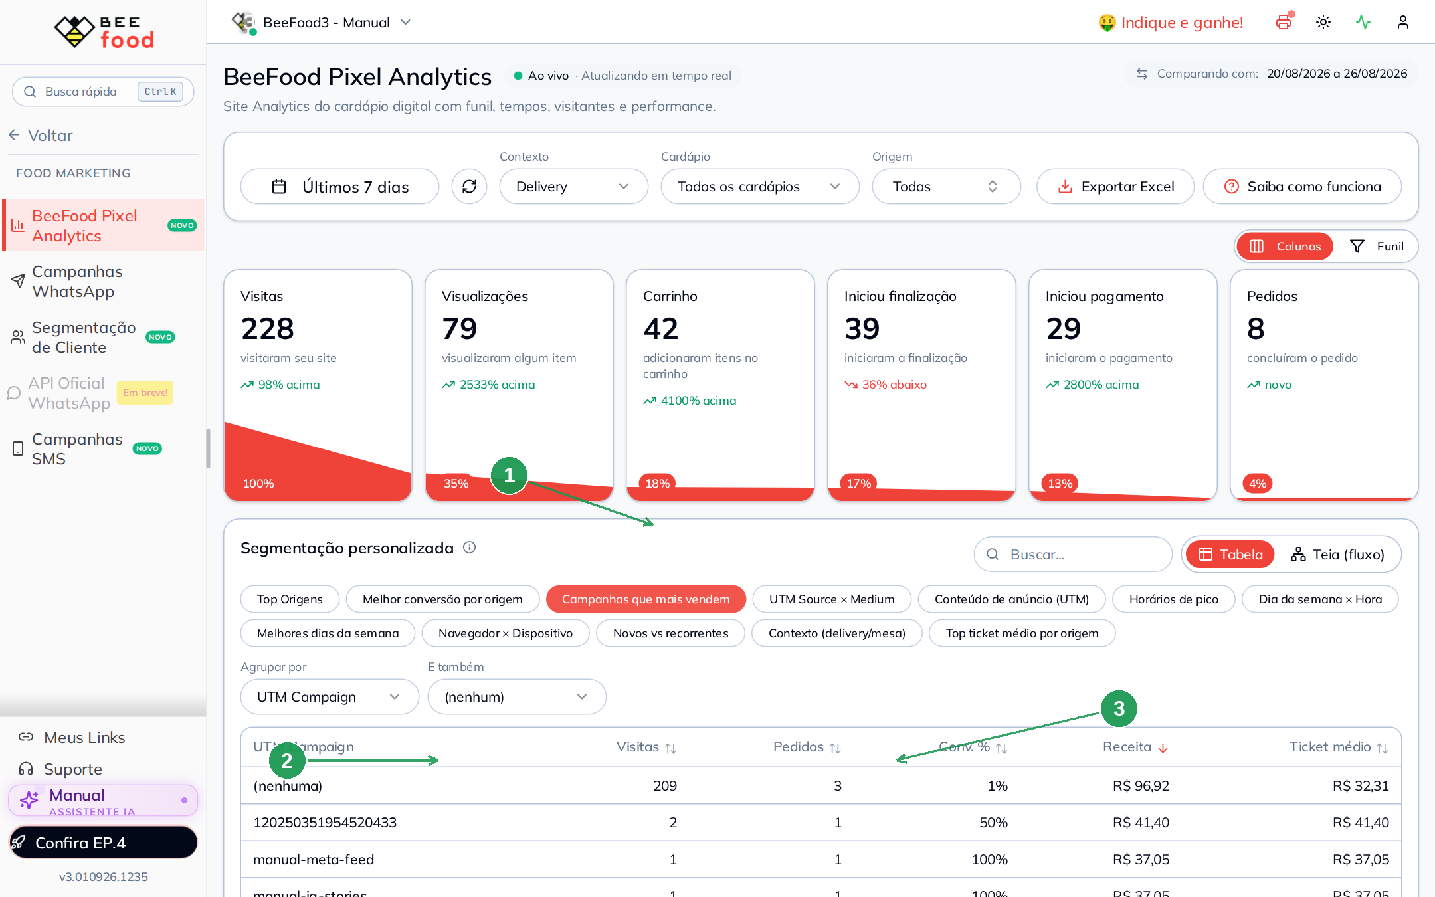Screen dimensions: 1435x897
Task: Click the Meus Links link icon
Action: (x=26, y=737)
